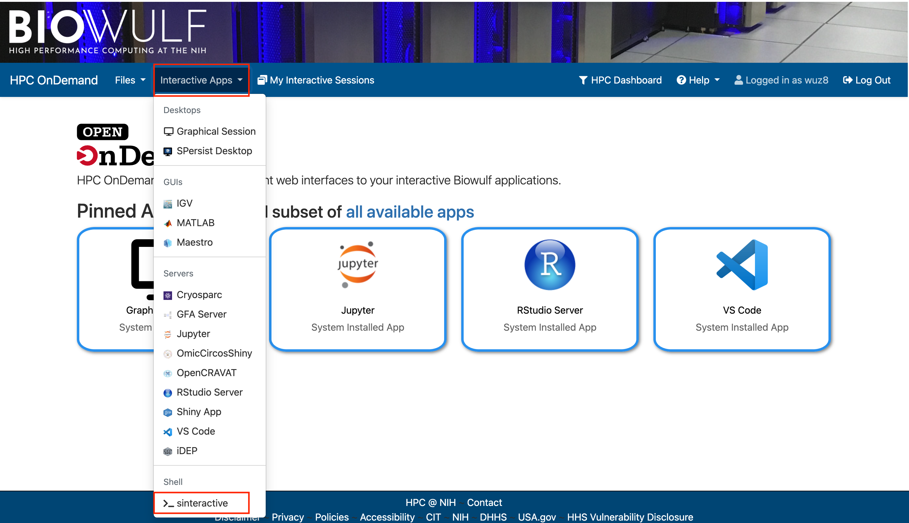Open the HPC Dashboard link

620,80
